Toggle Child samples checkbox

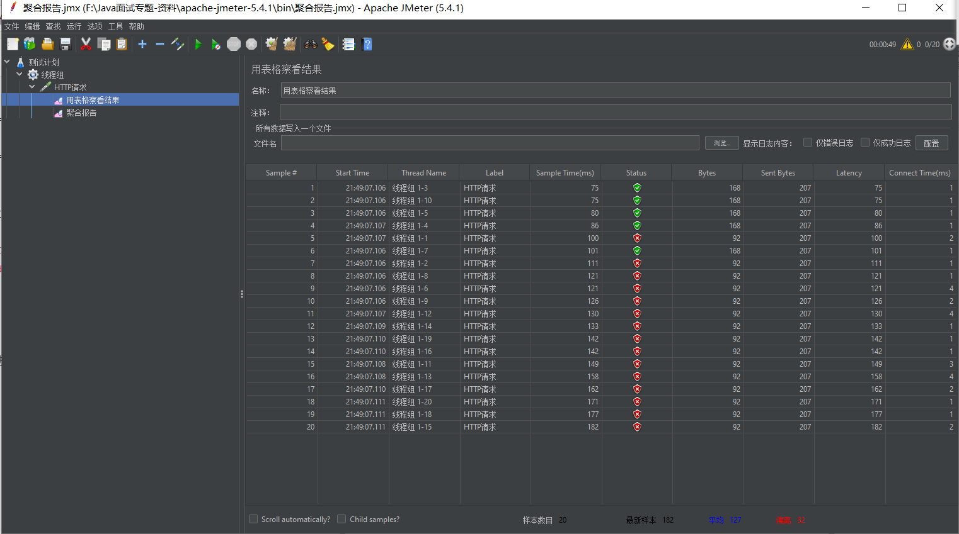[x=342, y=519]
